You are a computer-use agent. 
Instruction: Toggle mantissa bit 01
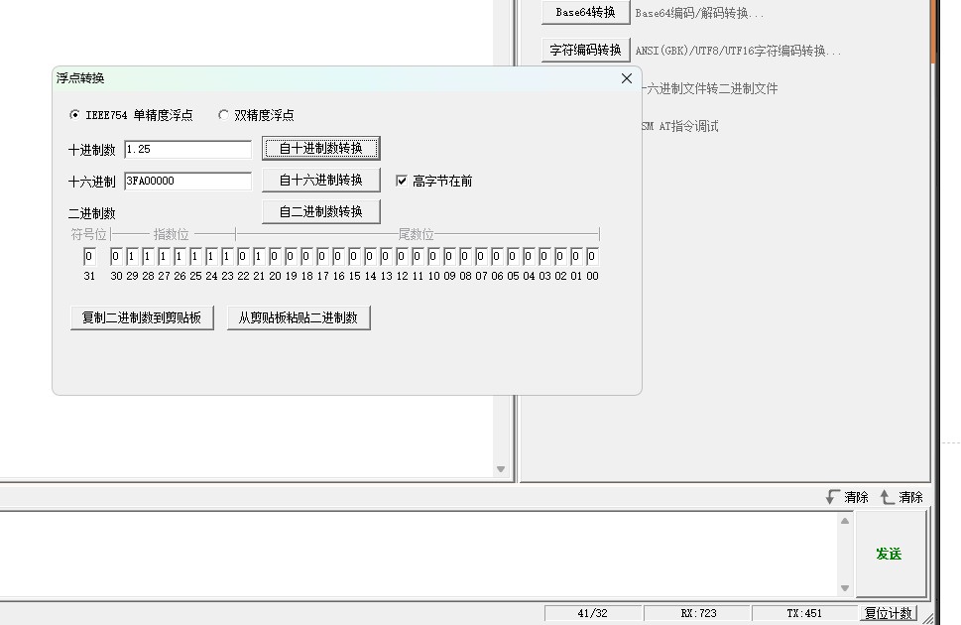(x=577, y=256)
